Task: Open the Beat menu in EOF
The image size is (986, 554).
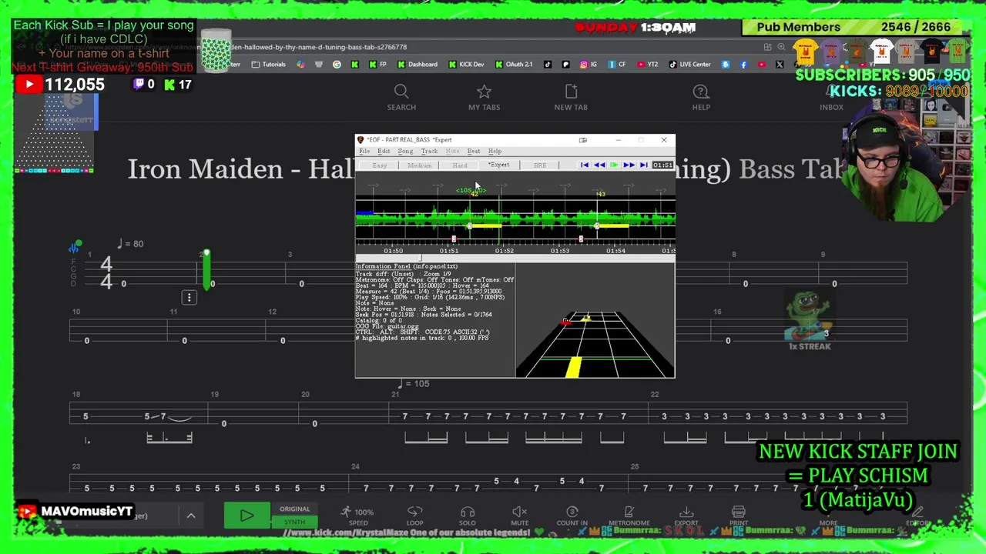Action: (x=474, y=152)
